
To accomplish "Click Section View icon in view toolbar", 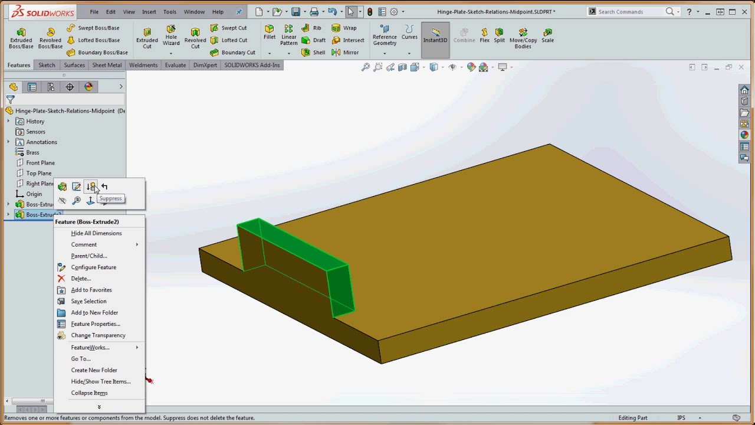I will pos(402,67).
